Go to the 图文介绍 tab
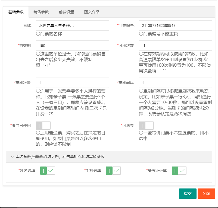This screenshot has height=208, width=218. [x=92, y=12]
